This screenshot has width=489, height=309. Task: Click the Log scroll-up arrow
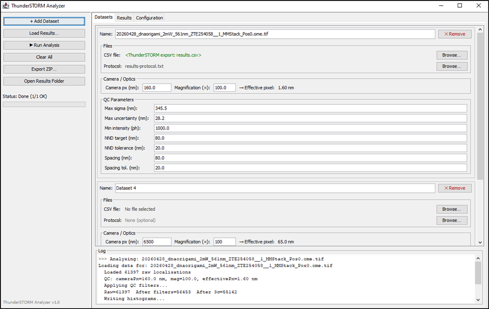click(x=478, y=258)
